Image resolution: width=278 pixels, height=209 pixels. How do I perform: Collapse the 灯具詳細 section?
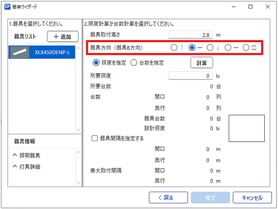pyautogui.click(x=15, y=166)
